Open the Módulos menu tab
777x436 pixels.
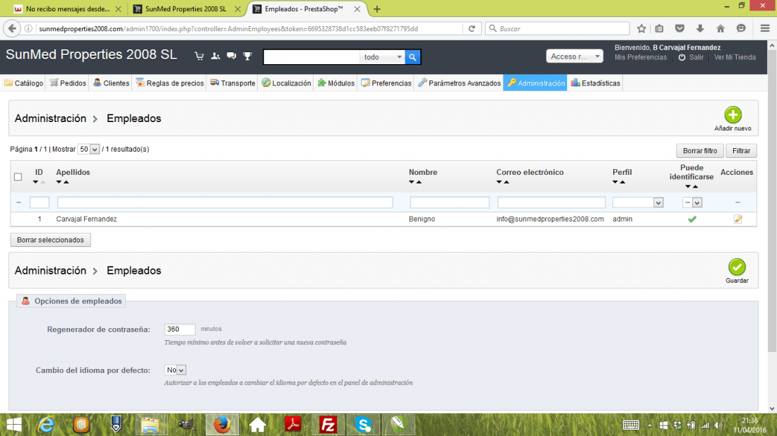(x=336, y=83)
